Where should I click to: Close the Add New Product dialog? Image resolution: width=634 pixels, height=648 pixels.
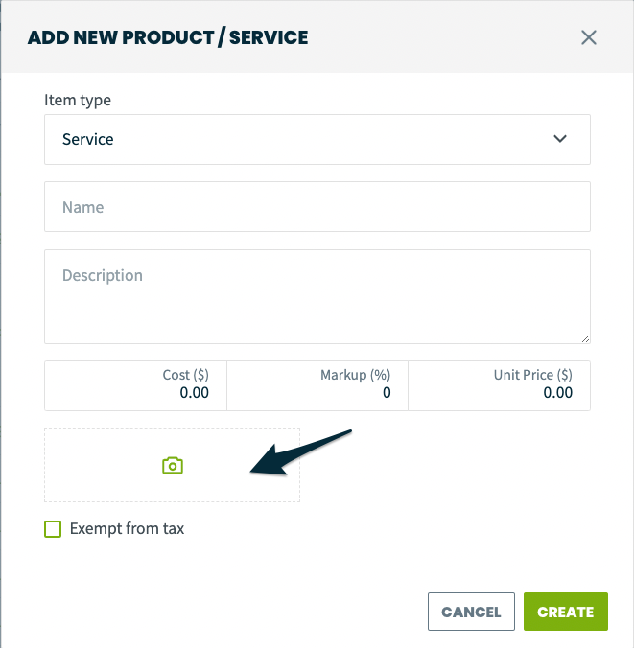point(589,37)
